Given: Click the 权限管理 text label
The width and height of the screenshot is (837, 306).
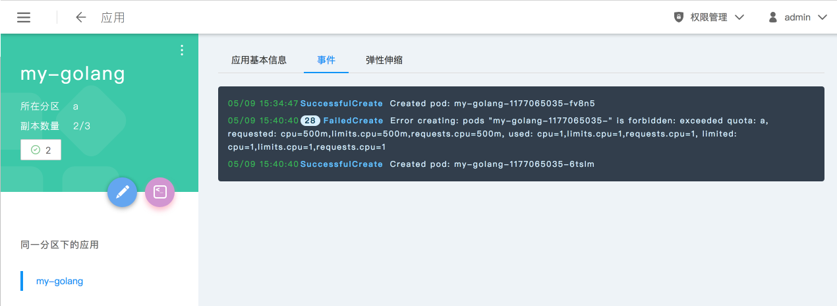Looking at the screenshot, I should tap(709, 18).
